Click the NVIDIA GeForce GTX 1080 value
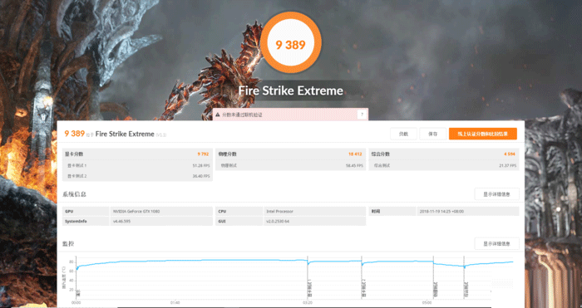 click(x=136, y=212)
